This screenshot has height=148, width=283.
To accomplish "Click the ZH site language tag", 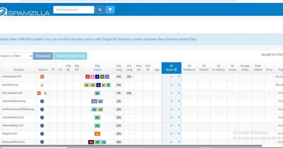I will [129, 76].
